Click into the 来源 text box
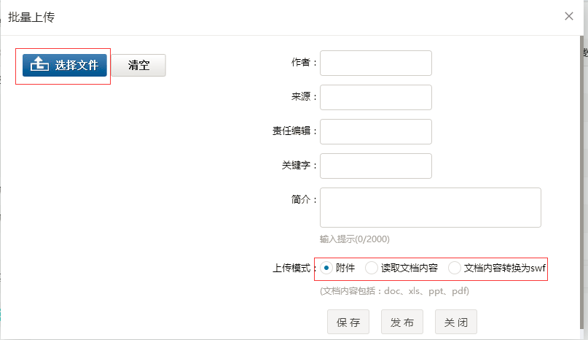This screenshot has width=588, height=340. point(375,97)
